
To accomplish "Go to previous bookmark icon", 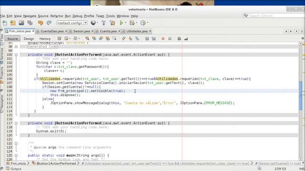I will 124,38.
